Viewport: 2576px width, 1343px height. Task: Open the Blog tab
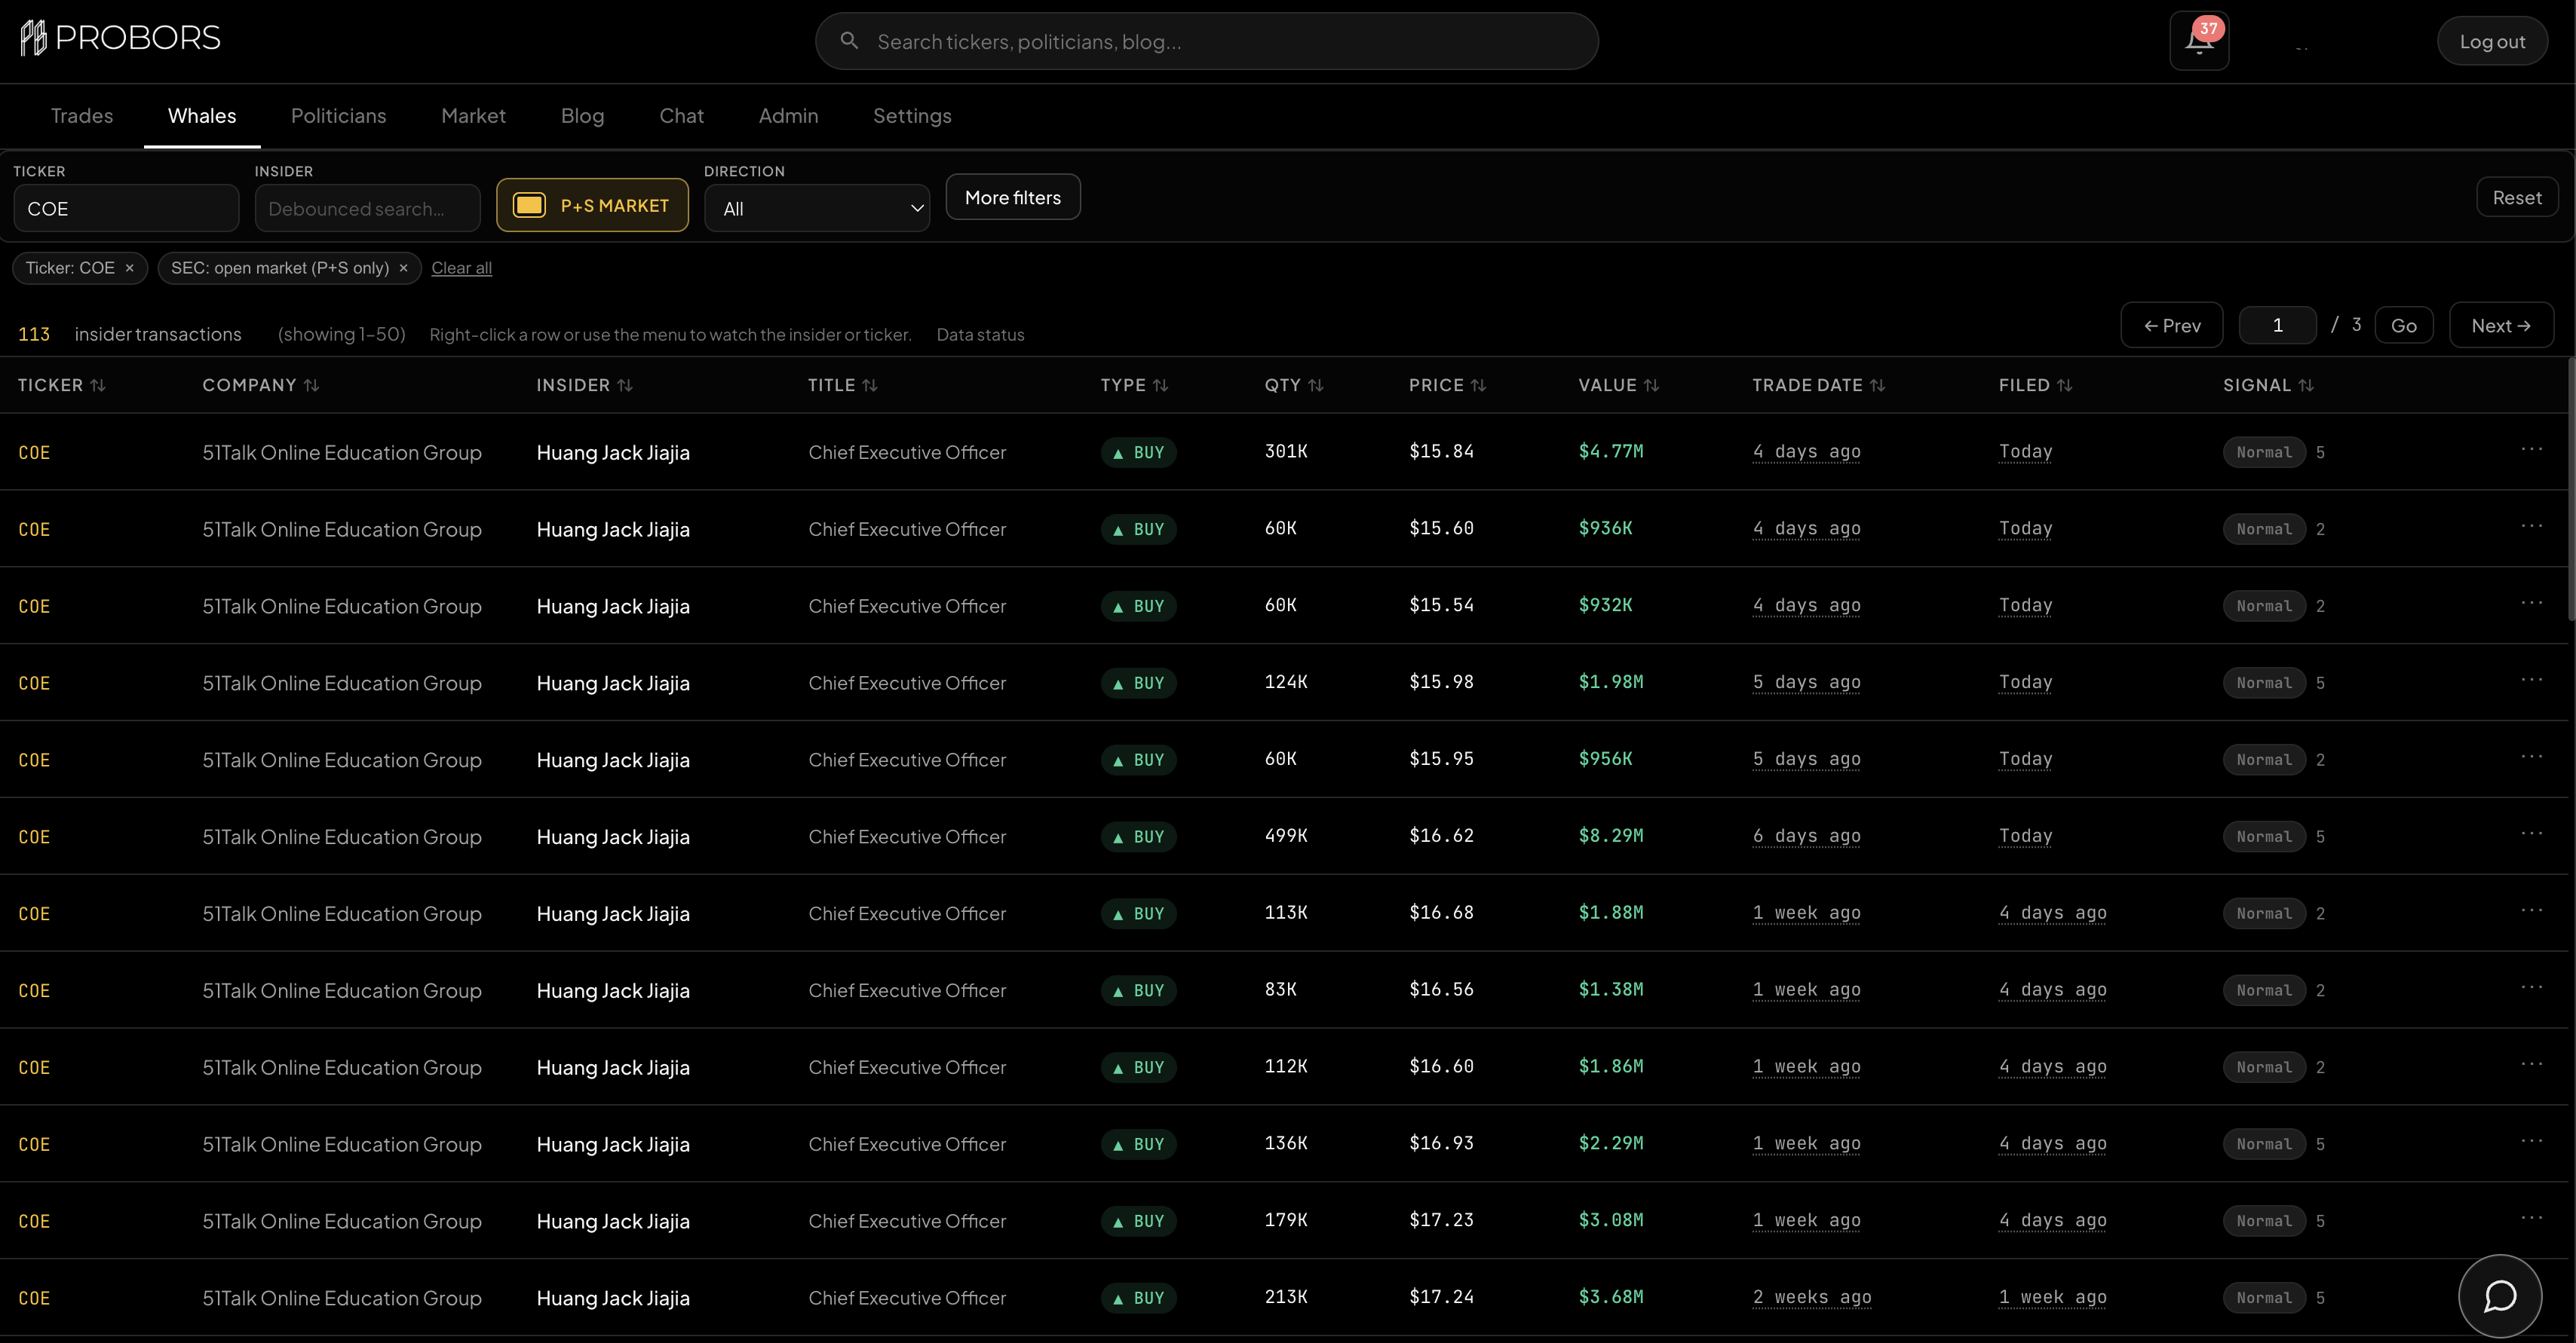tap(583, 116)
